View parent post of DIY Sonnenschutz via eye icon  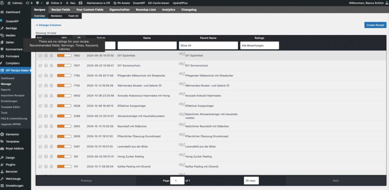pyautogui.click(x=180, y=64)
